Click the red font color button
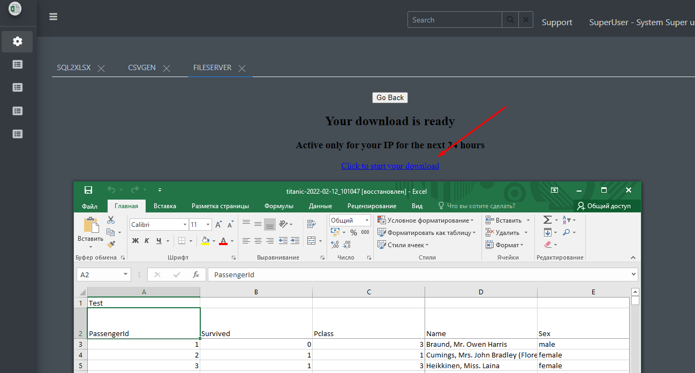This screenshot has height=373, width=695. tap(223, 241)
